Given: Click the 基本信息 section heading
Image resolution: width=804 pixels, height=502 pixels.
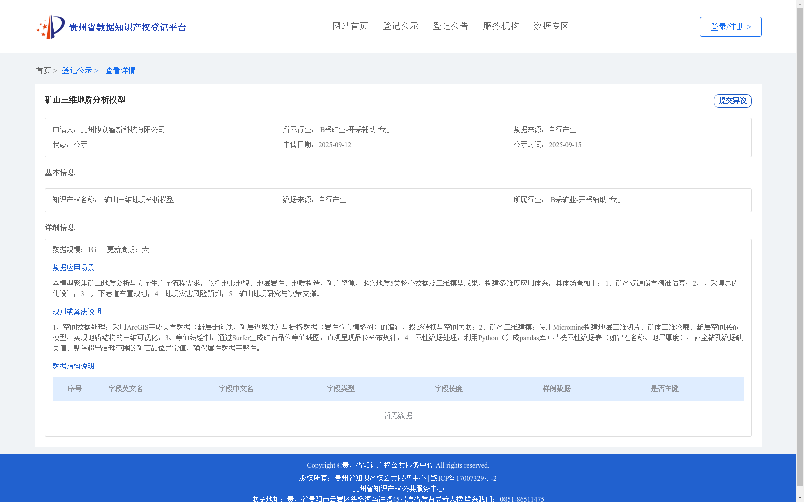Looking at the screenshot, I should (x=60, y=173).
